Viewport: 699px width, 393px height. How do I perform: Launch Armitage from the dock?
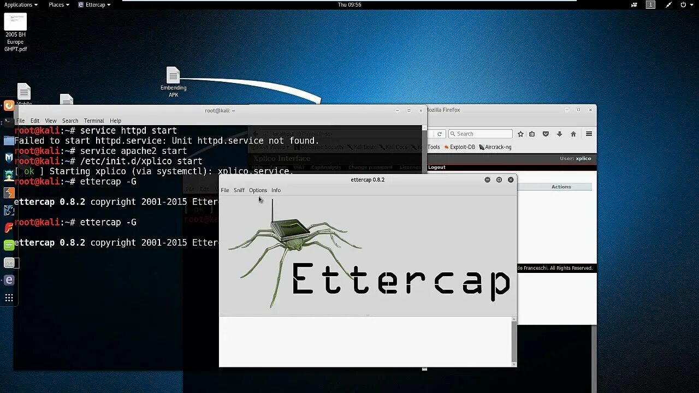pos(9,175)
